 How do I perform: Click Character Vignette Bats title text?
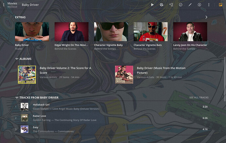point(148,45)
